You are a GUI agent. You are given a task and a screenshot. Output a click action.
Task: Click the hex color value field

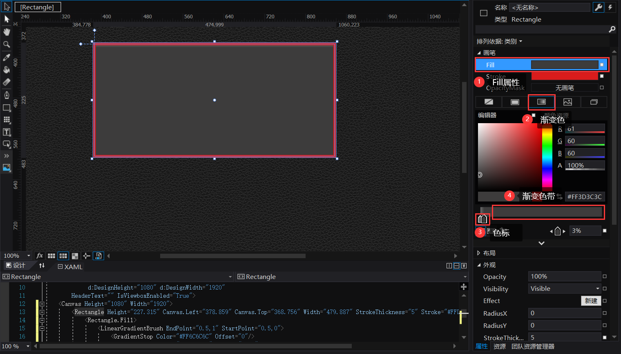coord(584,197)
